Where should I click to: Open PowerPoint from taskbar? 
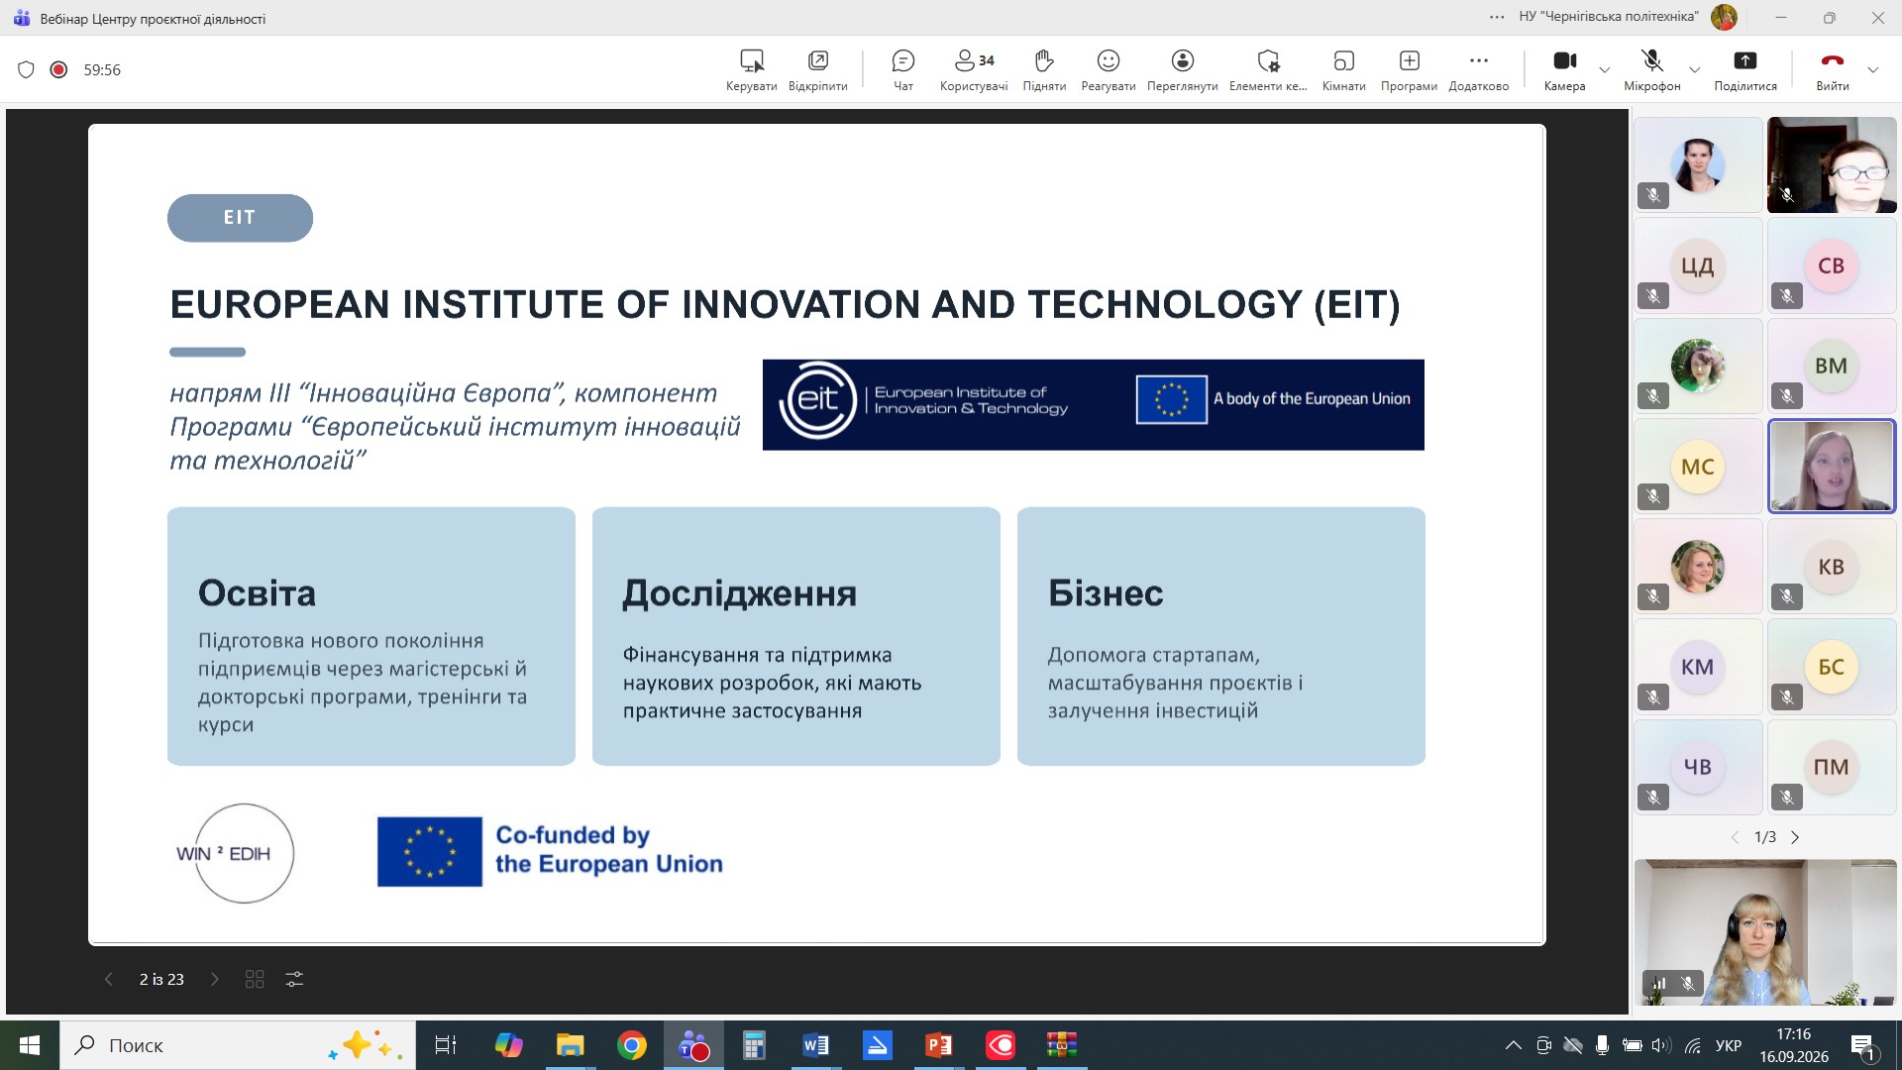[938, 1045]
